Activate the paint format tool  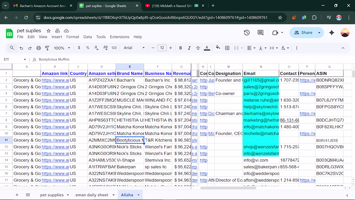(47, 48)
